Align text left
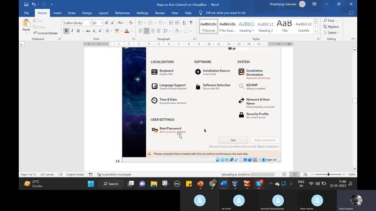This screenshot has height=211, width=376. pyautogui.click(x=140, y=31)
